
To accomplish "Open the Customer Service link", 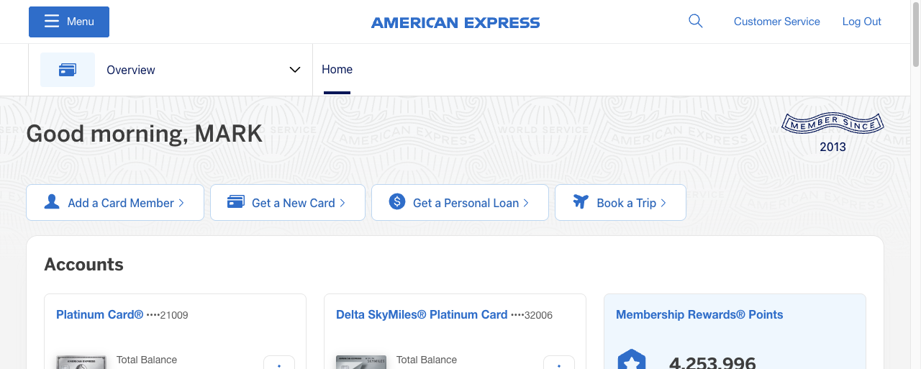I will [x=776, y=22].
